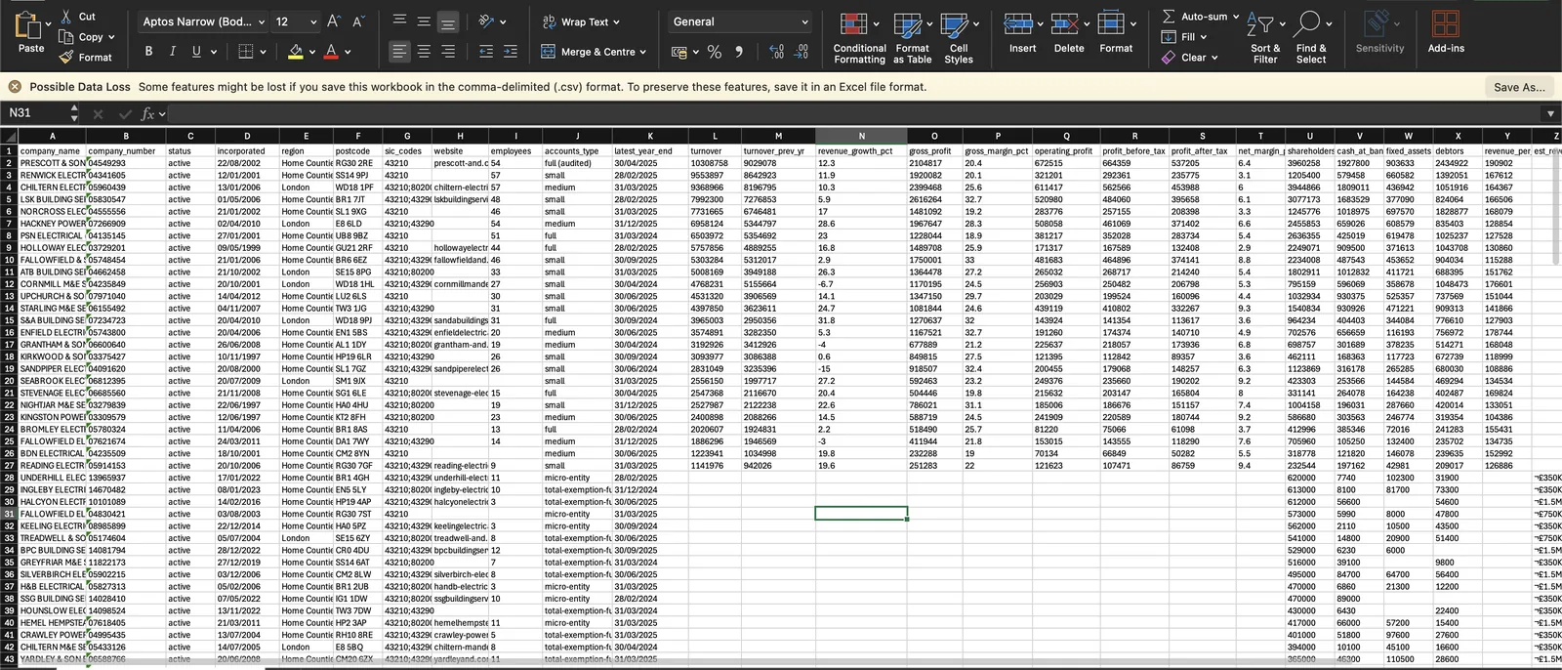
Task: Click the accounting currency format icon
Action: coord(679,52)
